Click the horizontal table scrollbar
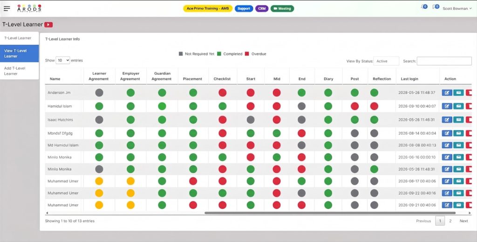Image resolution: width=477 pixels, height=242 pixels. (330, 213)
